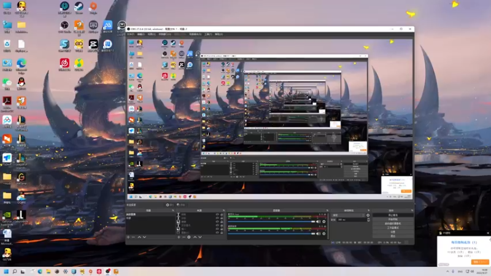
Task: Pop out the Controls dock panel
Action: [x=412, y=210]
